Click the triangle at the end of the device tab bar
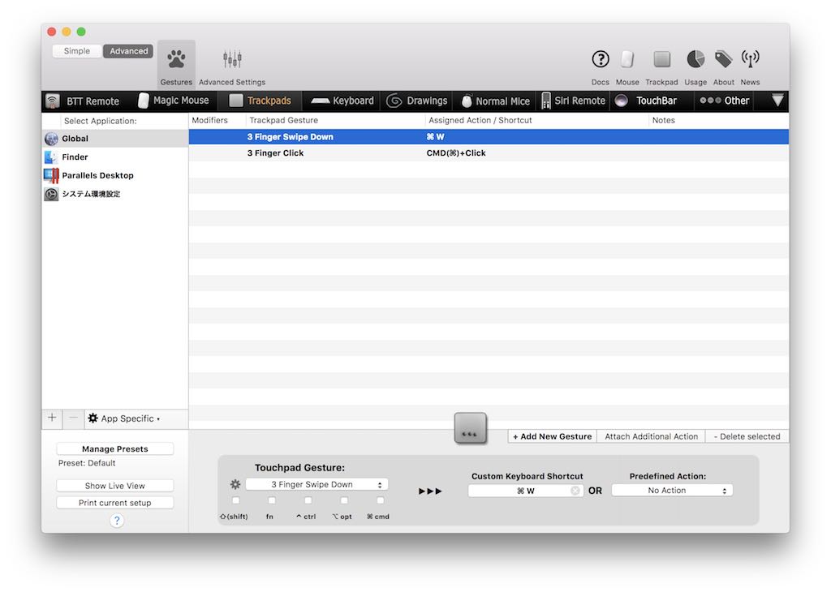The height and width of the screenshot is (592, 831). pos(777,101)
